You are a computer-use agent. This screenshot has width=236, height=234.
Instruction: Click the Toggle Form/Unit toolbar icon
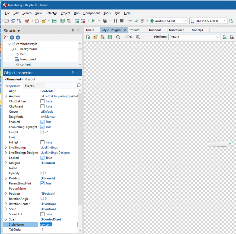coord(19,21)
